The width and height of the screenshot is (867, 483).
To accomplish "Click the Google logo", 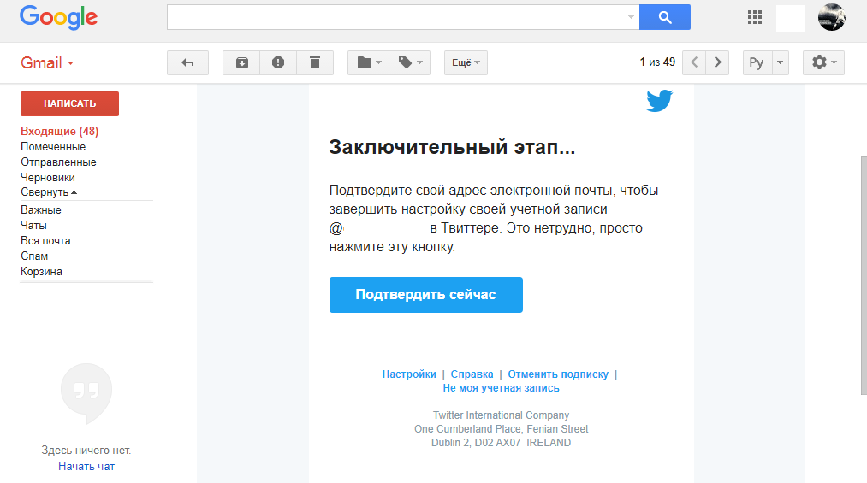I will tap(58, 18).
